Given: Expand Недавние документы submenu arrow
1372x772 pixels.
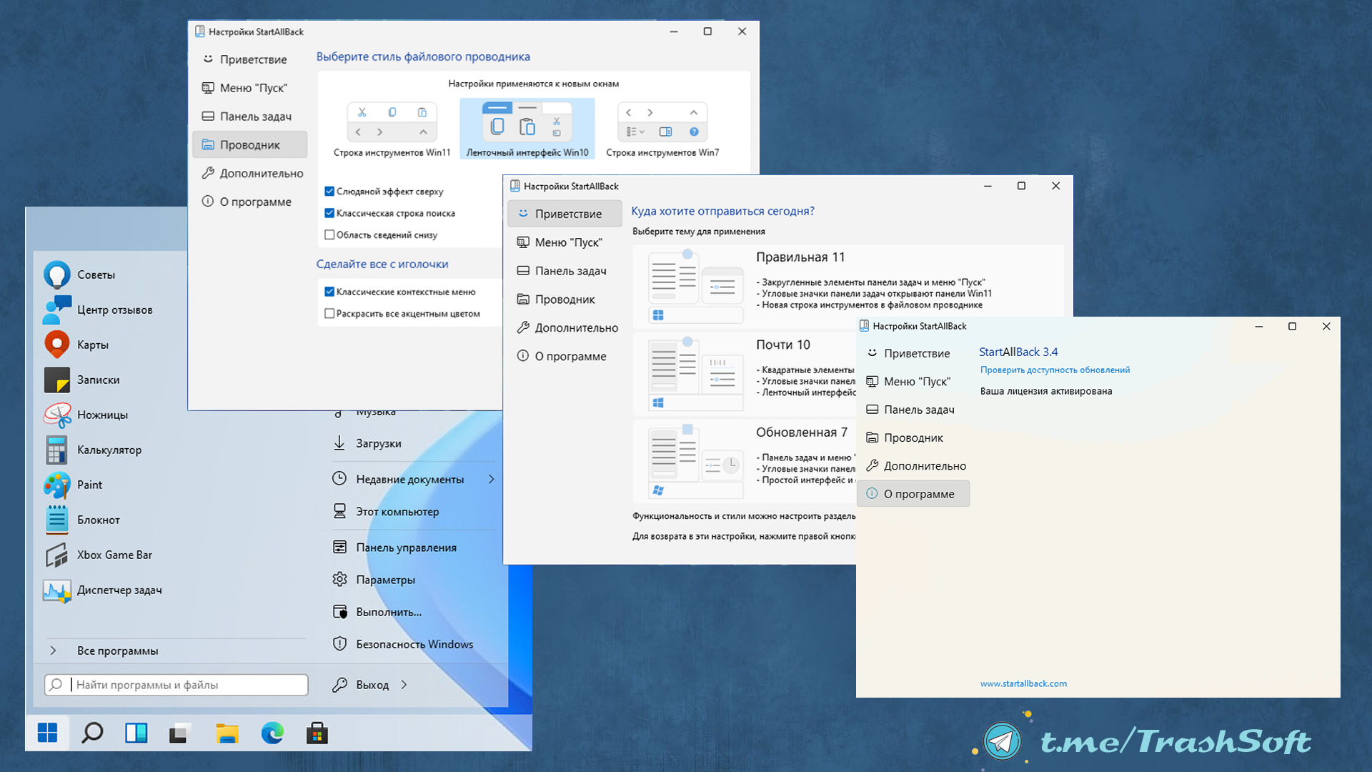Looking at the screenshot, I should click(x=492, y=479).
